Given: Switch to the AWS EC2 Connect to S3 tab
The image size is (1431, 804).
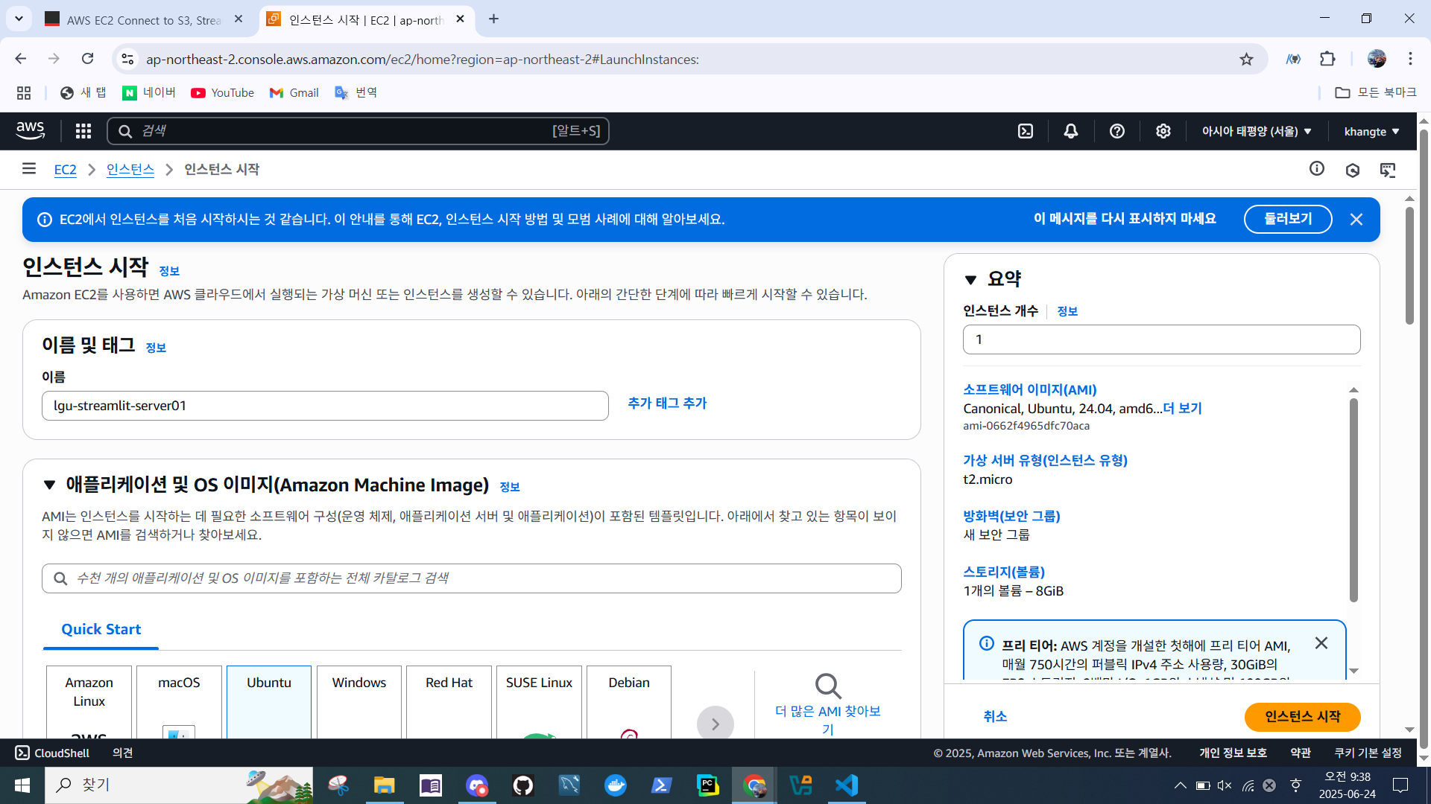Looking at the screenshot, I should 138,19.
